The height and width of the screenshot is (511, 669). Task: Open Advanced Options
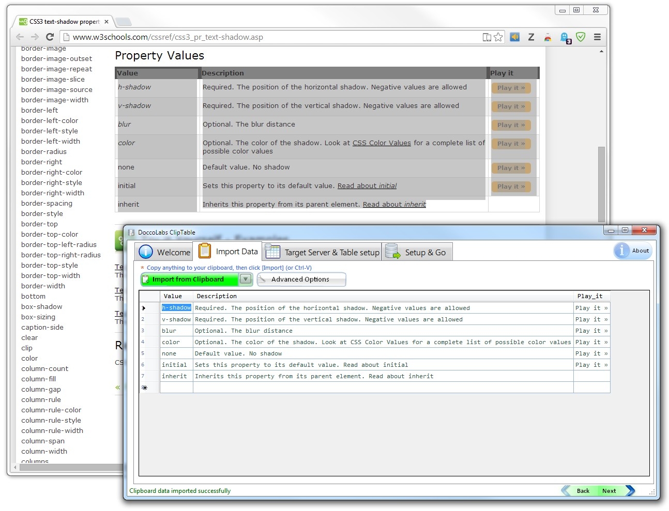[x=301, y=279]
